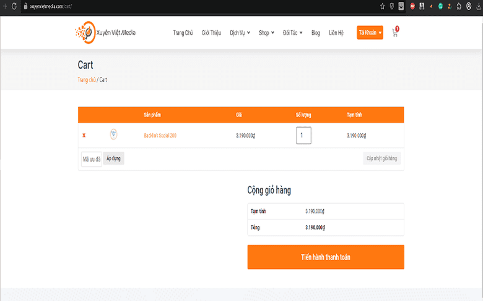483x301 pixels.
Task: Click the Áp dụng coupon button
Action: [x=114, y=159]
